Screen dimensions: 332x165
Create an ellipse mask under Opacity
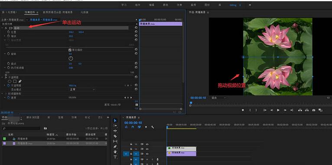click(x=10, y=81)
